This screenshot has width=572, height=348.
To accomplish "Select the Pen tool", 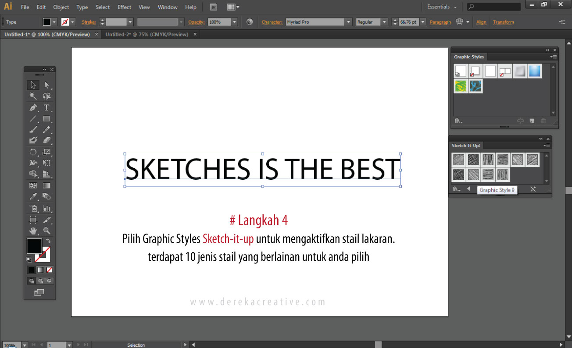I will (33, 108).
